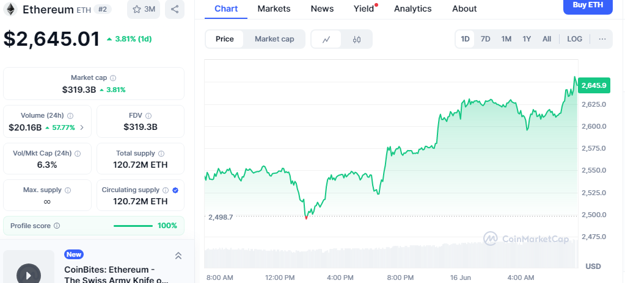Open the Chart tab

(x=226, y=9)
